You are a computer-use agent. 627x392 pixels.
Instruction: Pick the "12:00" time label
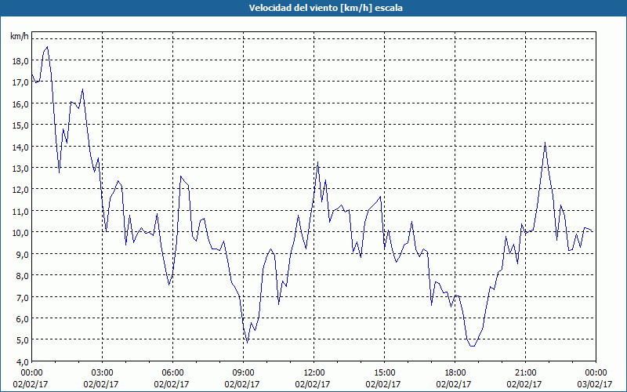314,373
